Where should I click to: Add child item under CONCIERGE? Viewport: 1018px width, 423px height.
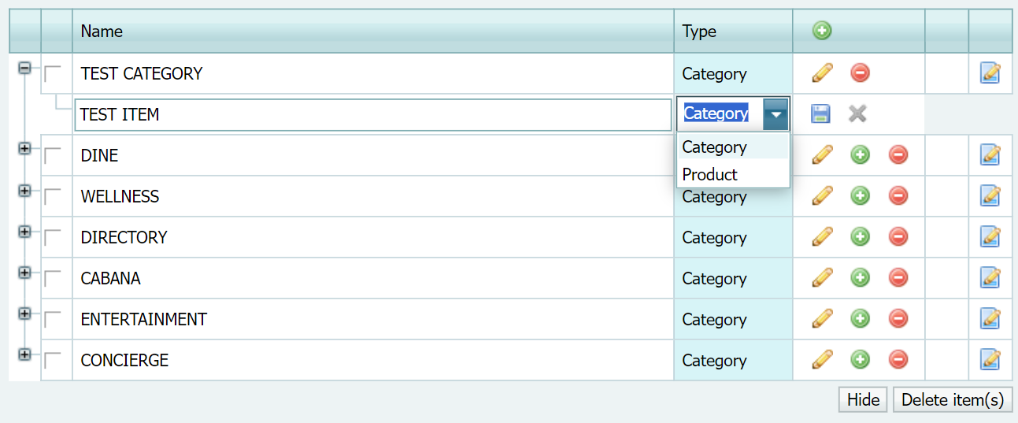point(860,360)
